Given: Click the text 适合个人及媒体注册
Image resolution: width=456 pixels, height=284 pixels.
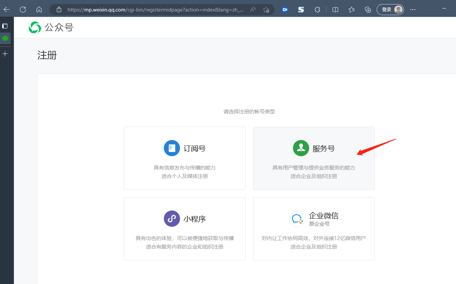Looking at the screenshot, I should (185, 176).
